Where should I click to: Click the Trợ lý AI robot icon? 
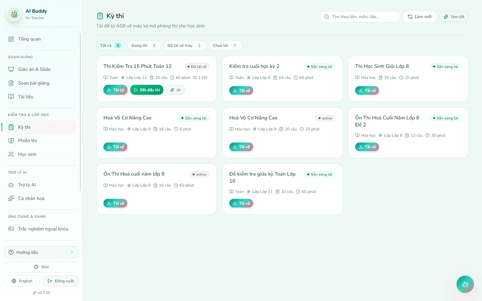(11, 185)
